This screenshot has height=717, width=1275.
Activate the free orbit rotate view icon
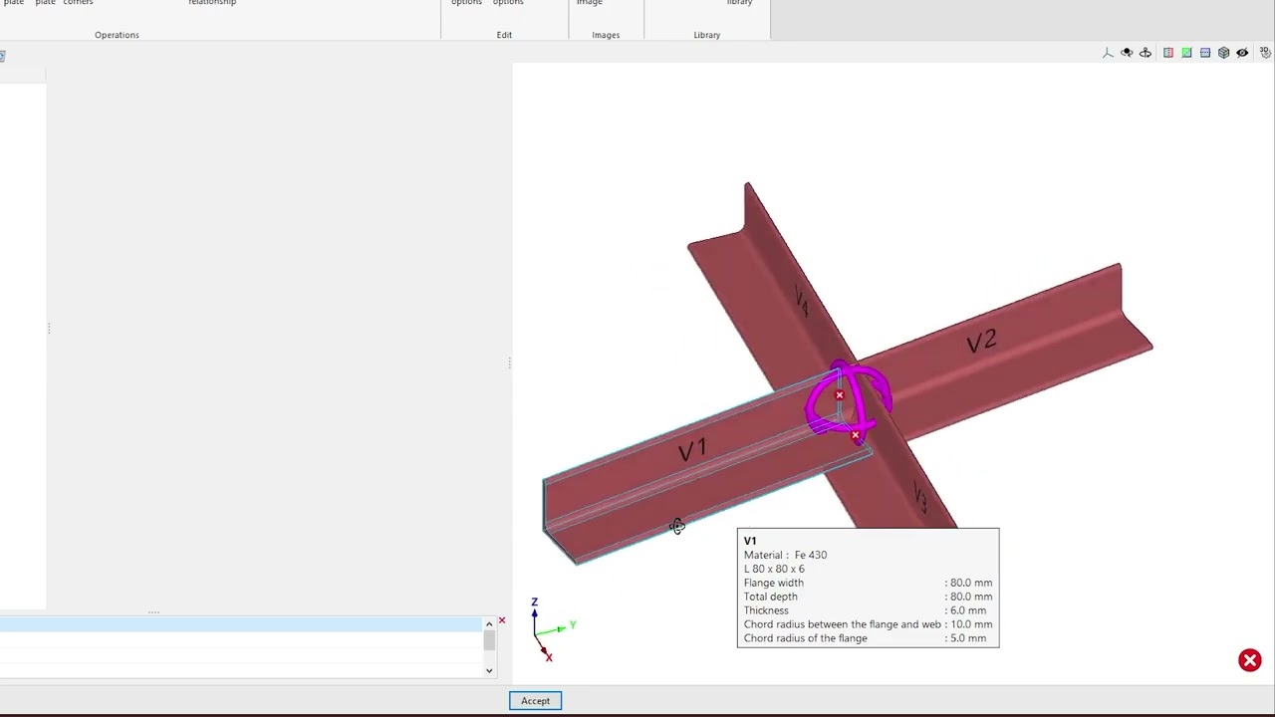(1127, 53)
